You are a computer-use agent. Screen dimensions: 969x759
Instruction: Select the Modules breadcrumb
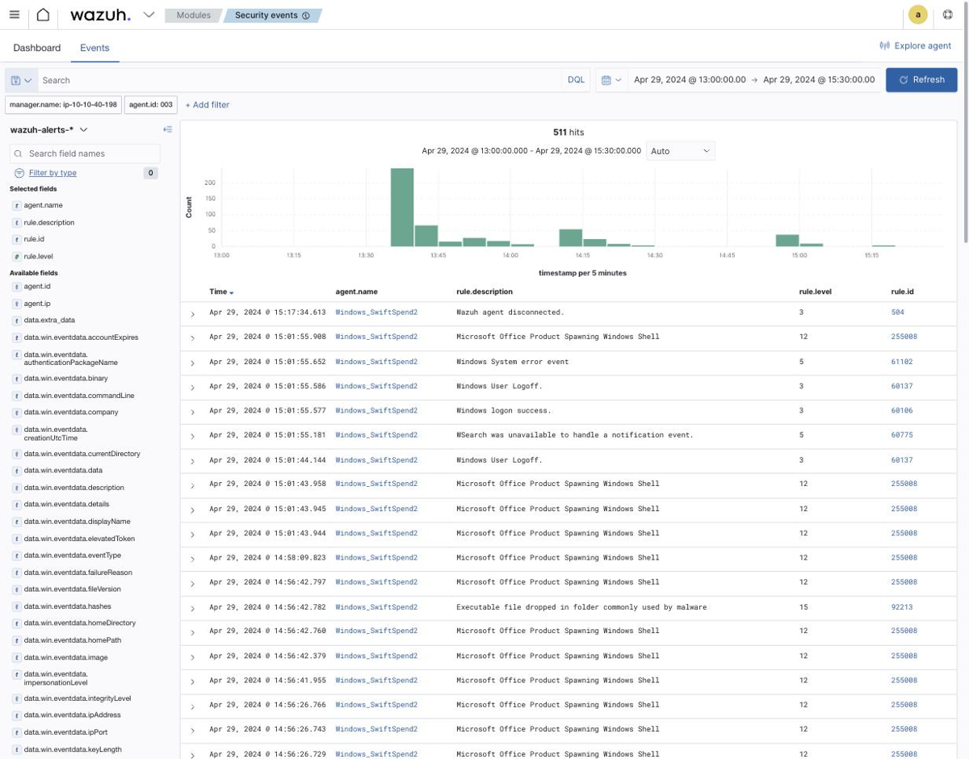pyautogui.click(x=194, y=15)
